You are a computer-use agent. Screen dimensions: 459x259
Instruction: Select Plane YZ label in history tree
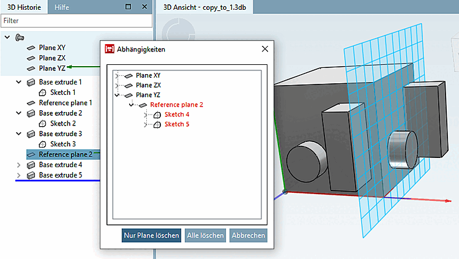click(x=52, y=68)
